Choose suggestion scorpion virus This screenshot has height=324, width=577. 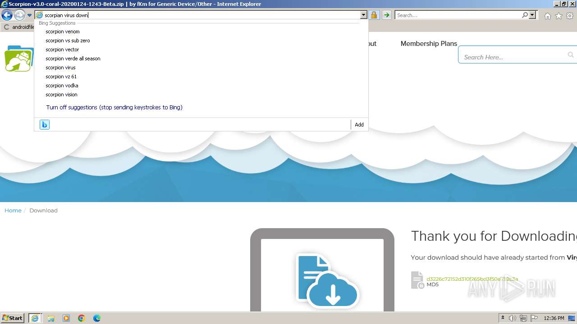click(x=60, y=67)
